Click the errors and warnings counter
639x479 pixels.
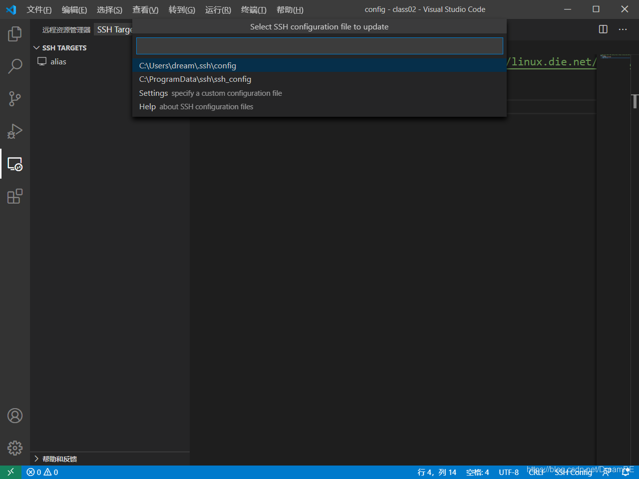[42, 472]
